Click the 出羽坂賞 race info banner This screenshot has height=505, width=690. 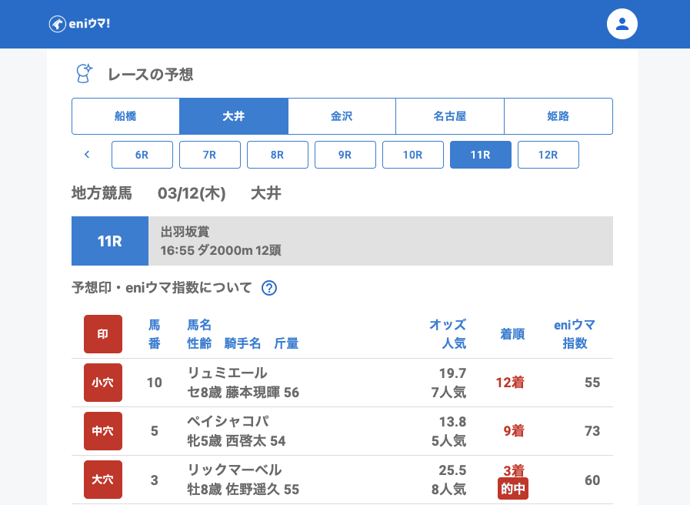tap(381, 241)
